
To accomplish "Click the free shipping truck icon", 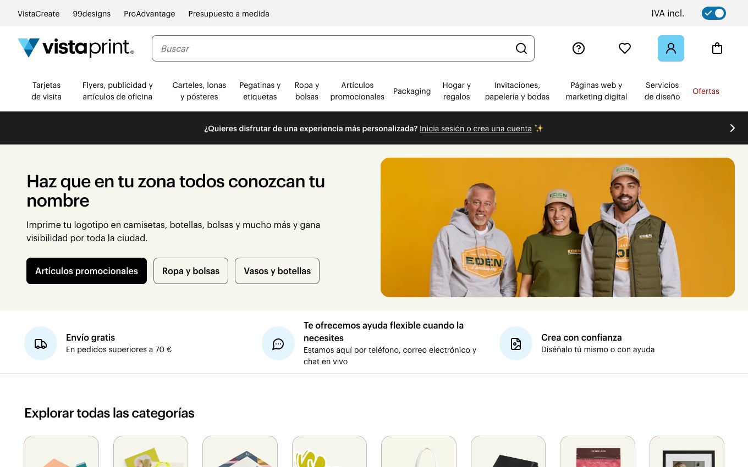I will click(x=41, y=343).
